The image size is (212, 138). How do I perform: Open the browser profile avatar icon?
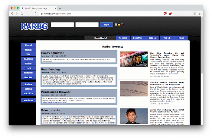click(x=194, y=14)
